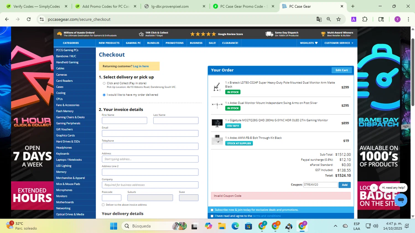Open the Clearance! menu item

pos(230,43)
